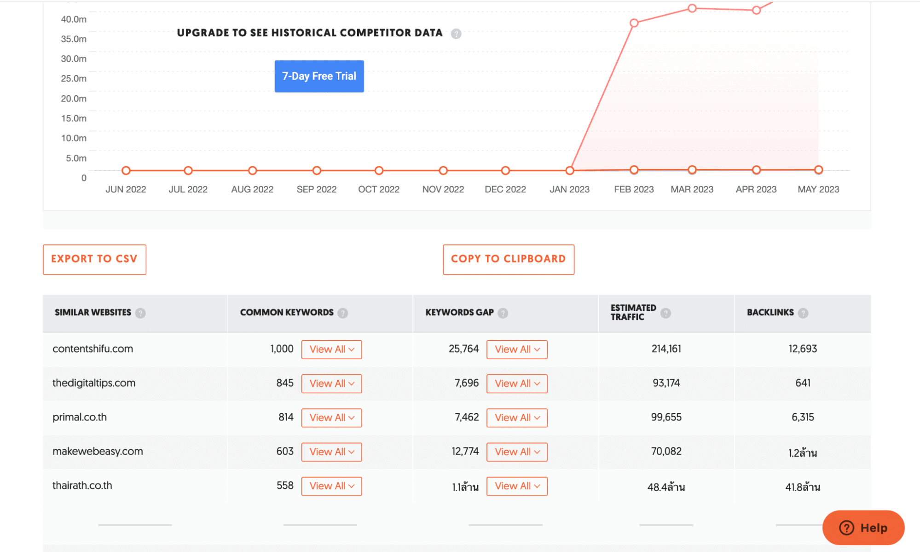Select the upper FEB 2023 chart point
920x552 pixels.
(x=634, y=23)
